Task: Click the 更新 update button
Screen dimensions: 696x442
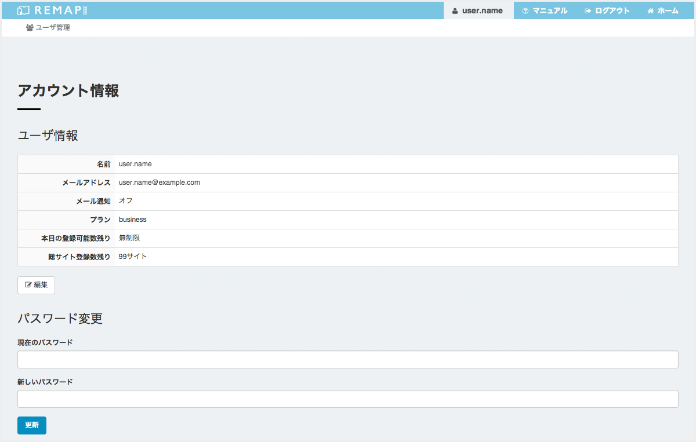Action: [32, 425]
